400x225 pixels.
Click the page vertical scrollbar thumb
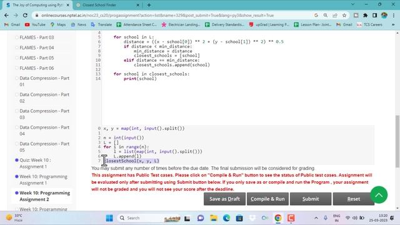pyautogui.click(x=397, y=141)
